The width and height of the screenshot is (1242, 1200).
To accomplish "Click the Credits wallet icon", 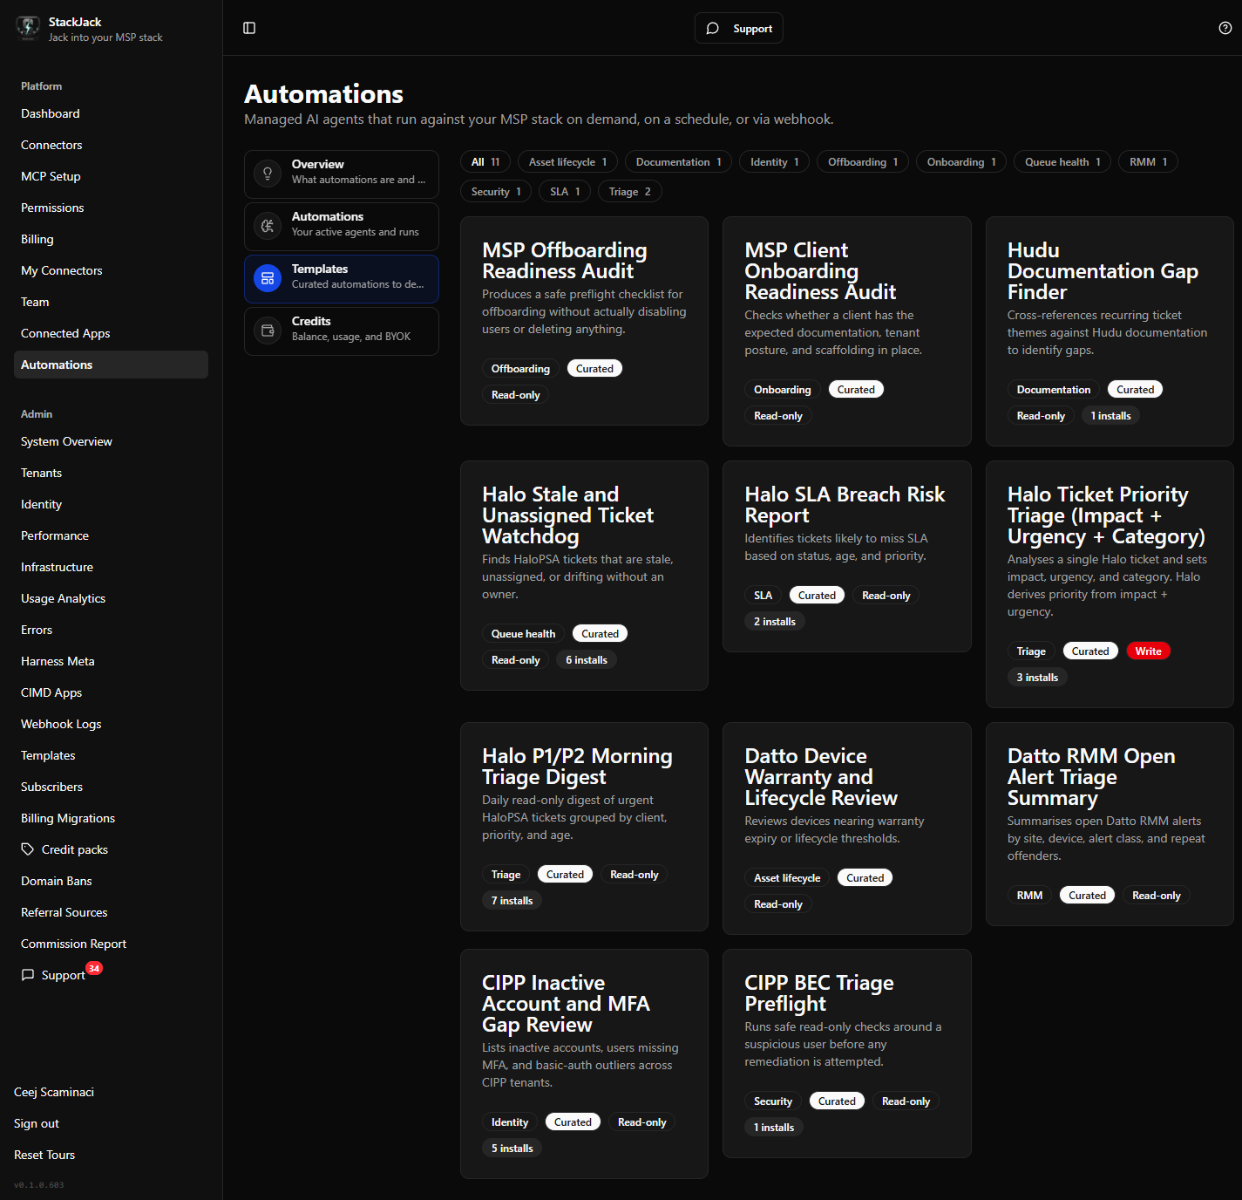I will tap(268, 331).
